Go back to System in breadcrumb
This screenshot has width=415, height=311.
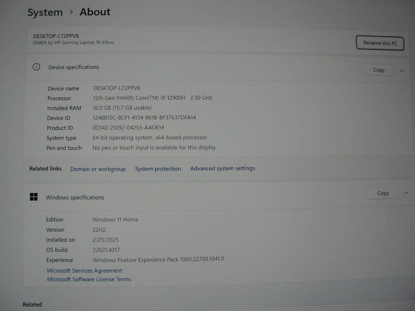coord(45,12)
